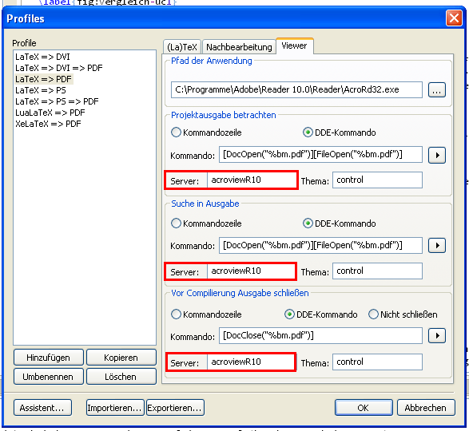Choose the Nicht schließen option
The width and height of the screenshot is (469, 431).
(x=403, y=314)
